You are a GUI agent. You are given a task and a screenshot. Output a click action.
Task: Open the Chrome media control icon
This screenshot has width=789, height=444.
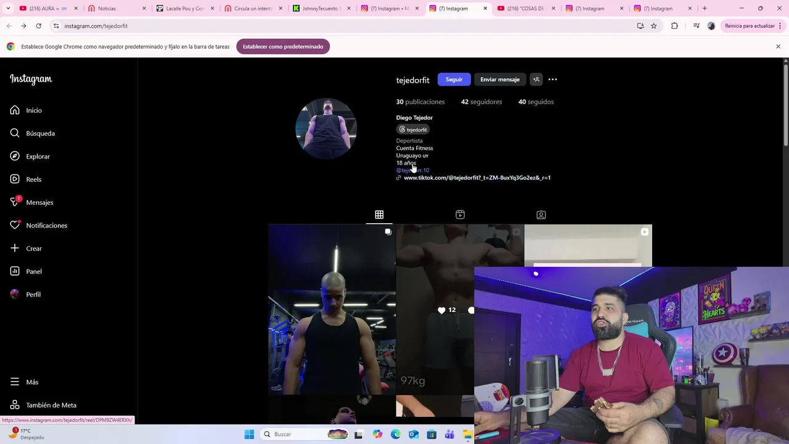(x=696, y=26)
